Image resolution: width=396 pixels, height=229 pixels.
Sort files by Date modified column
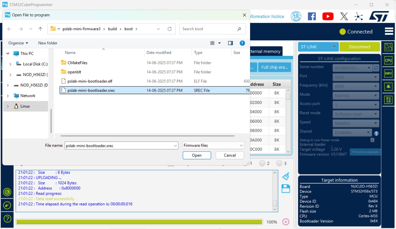click(159, 52)
